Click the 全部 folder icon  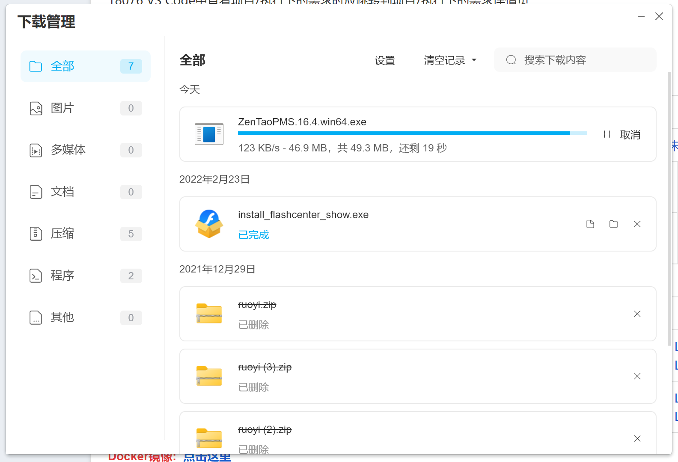tap(36, 66)
